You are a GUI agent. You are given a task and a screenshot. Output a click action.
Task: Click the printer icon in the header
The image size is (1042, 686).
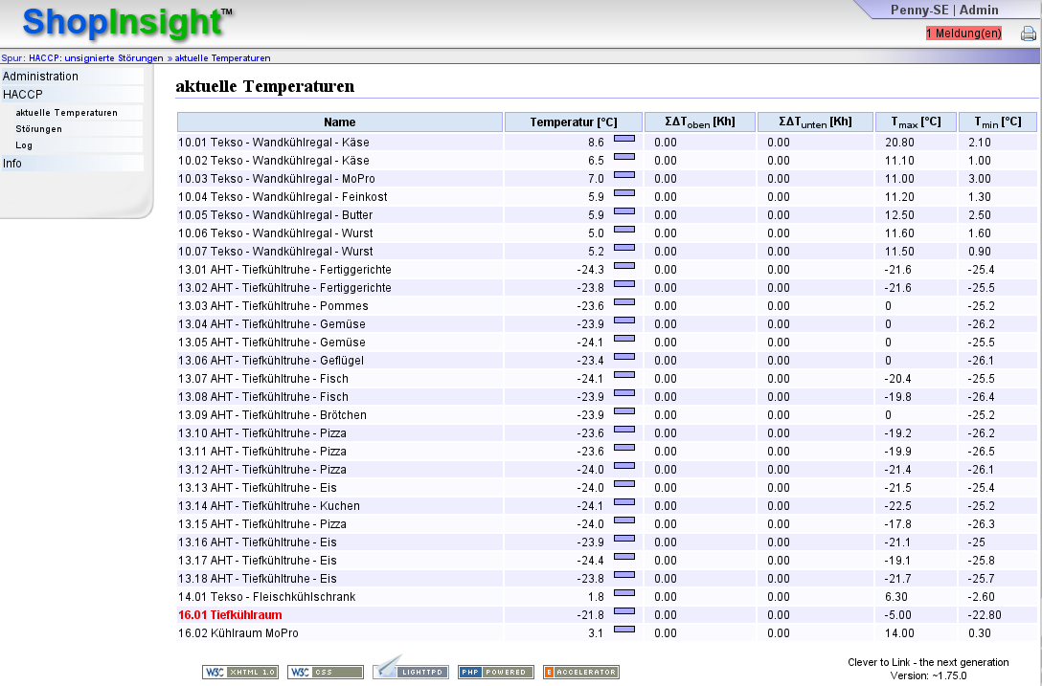(x=1028, y=33)
